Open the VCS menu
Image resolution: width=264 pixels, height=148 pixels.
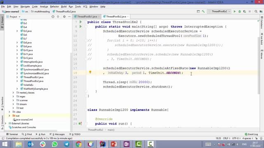(85, 7)
